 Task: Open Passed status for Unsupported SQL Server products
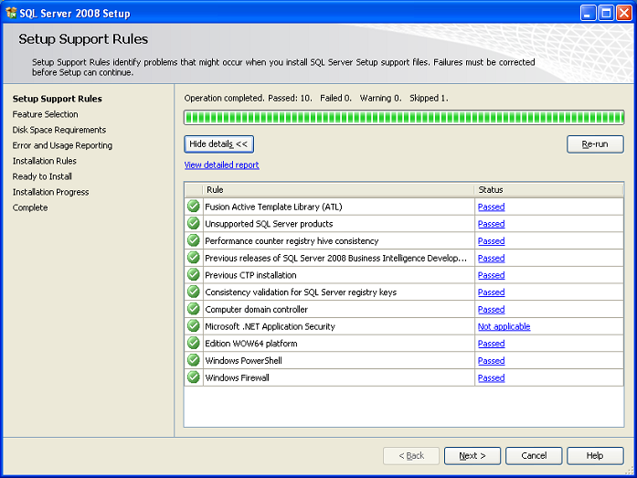(x=491, y=224)
